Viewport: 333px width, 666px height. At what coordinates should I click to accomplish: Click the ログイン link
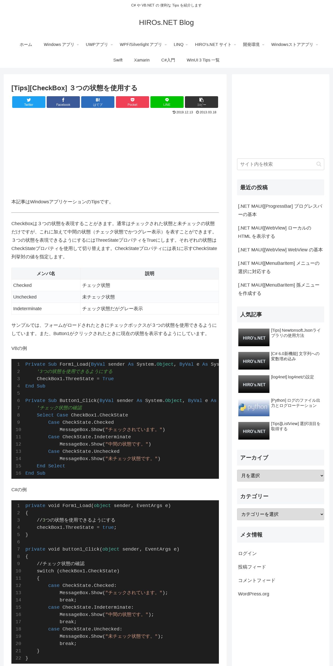pyautogui.click(x=247, y=553)
